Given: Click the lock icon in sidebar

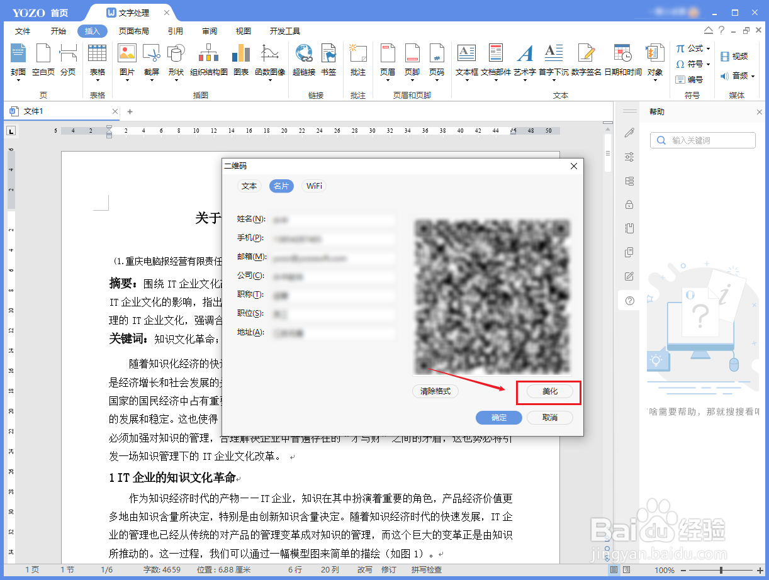Looking at the screenshot, I should point(629,204).
